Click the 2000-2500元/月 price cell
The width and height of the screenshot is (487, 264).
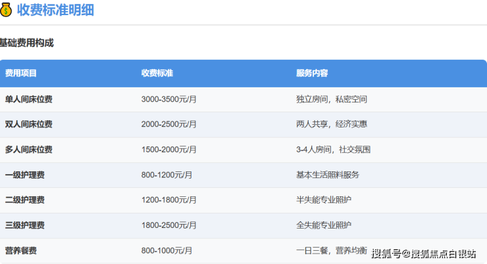click(x=167, y=124)
